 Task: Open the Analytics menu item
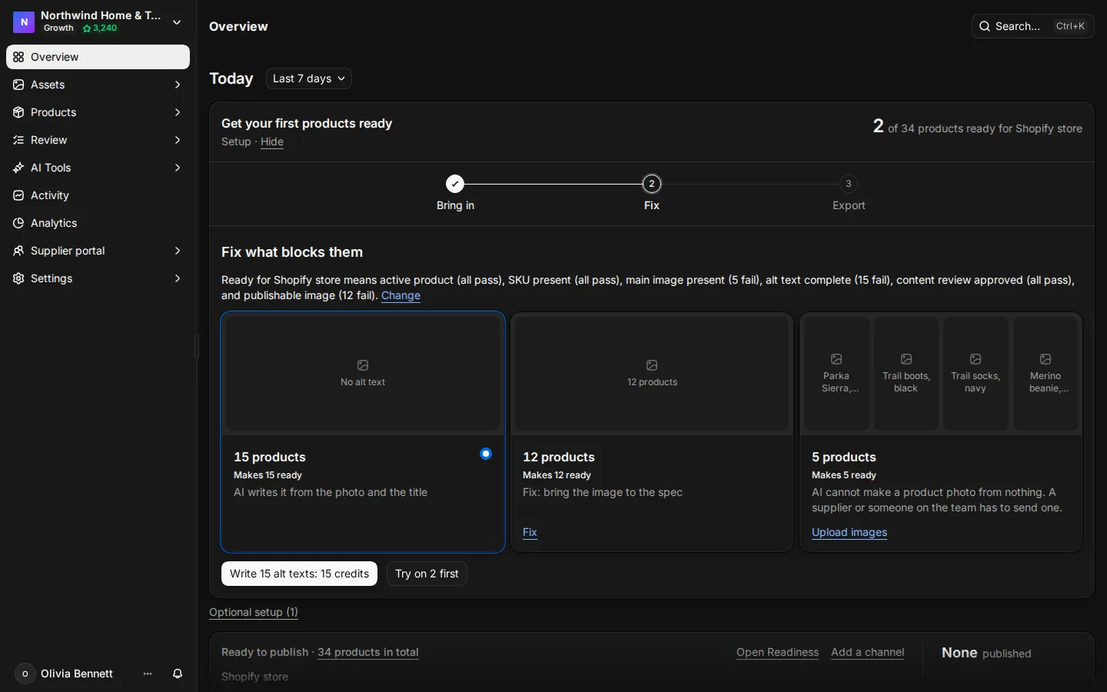tap(98, 223)
